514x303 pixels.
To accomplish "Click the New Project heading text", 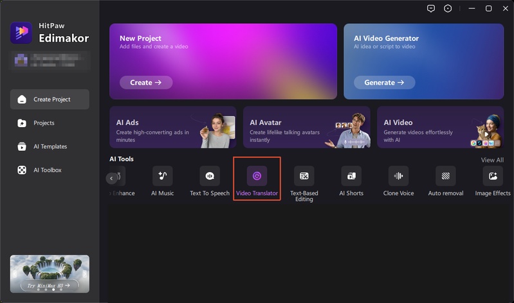I will (140, 39).
